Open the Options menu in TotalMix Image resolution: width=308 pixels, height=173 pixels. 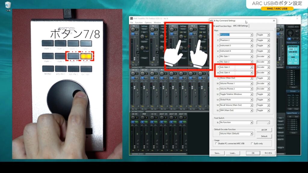click(x=148, y=23)
